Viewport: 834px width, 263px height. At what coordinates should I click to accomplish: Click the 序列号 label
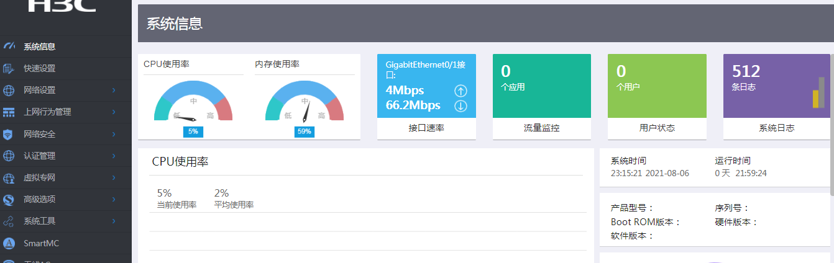[x=733, y=208]
